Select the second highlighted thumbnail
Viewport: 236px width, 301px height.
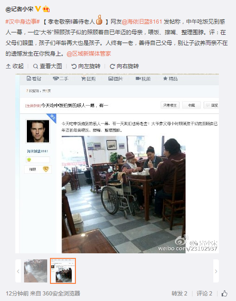pos(63,271)
